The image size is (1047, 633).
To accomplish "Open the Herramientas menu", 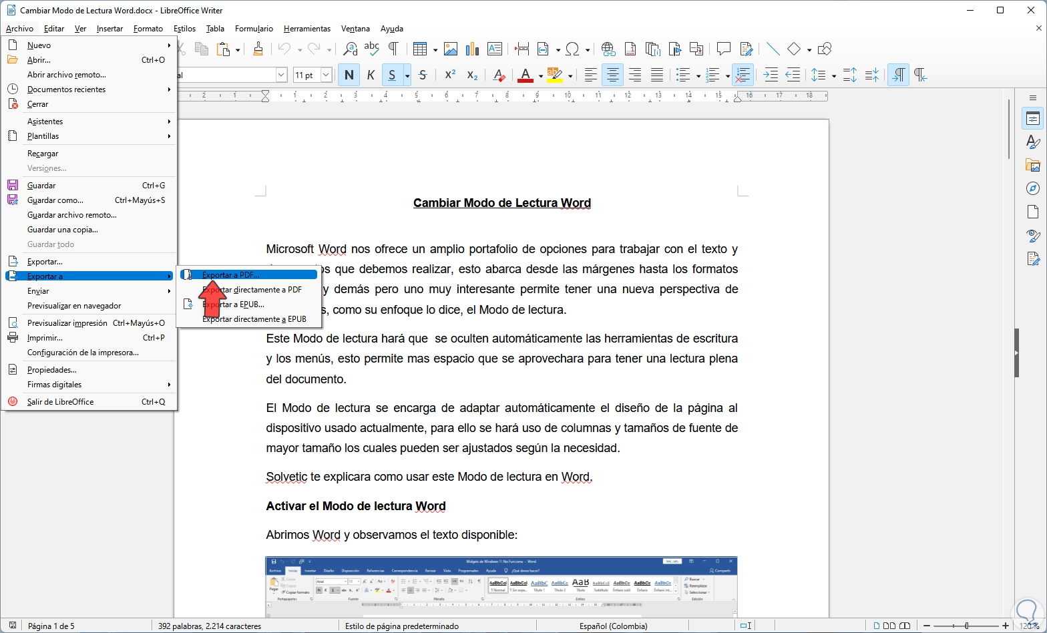I will [x=307, y=29].
